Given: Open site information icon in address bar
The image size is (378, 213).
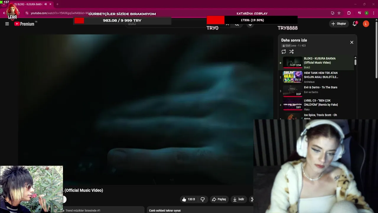Looking at the screenshot, I should (27, 13).
